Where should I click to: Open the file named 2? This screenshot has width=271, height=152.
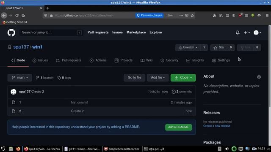[20, 111]
